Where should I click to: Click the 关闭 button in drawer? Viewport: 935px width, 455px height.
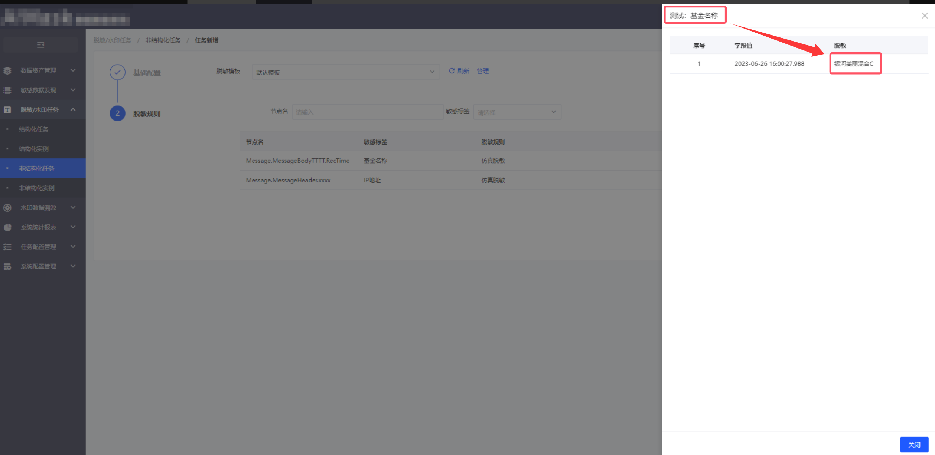(x=914, y=445)
